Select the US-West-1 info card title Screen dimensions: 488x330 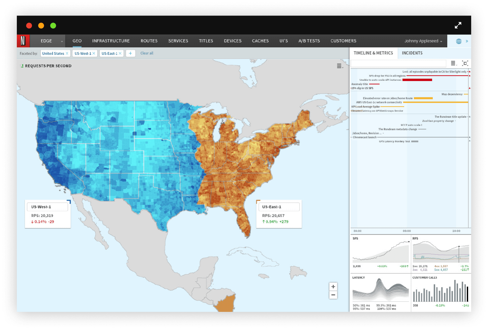point(47,207)
